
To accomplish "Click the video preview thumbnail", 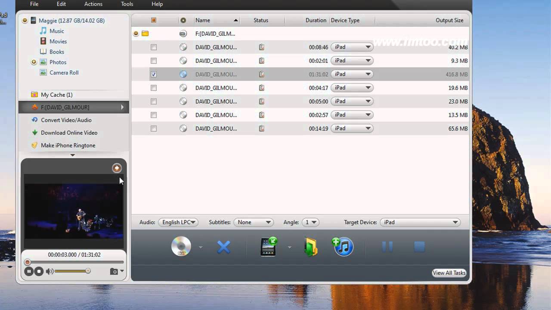I will tap(74, 211).
